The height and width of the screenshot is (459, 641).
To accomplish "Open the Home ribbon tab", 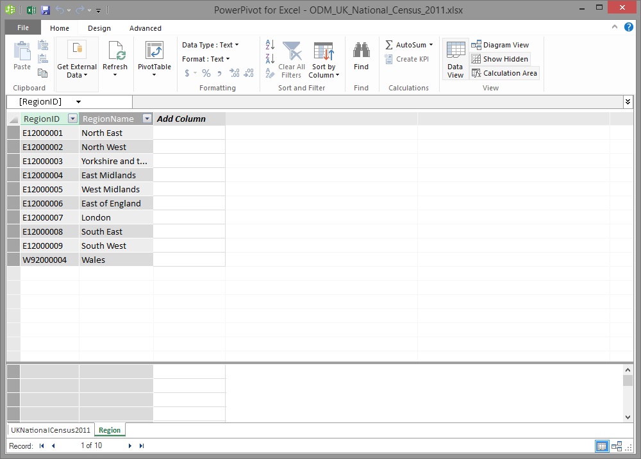I will (x=59, y=28).
